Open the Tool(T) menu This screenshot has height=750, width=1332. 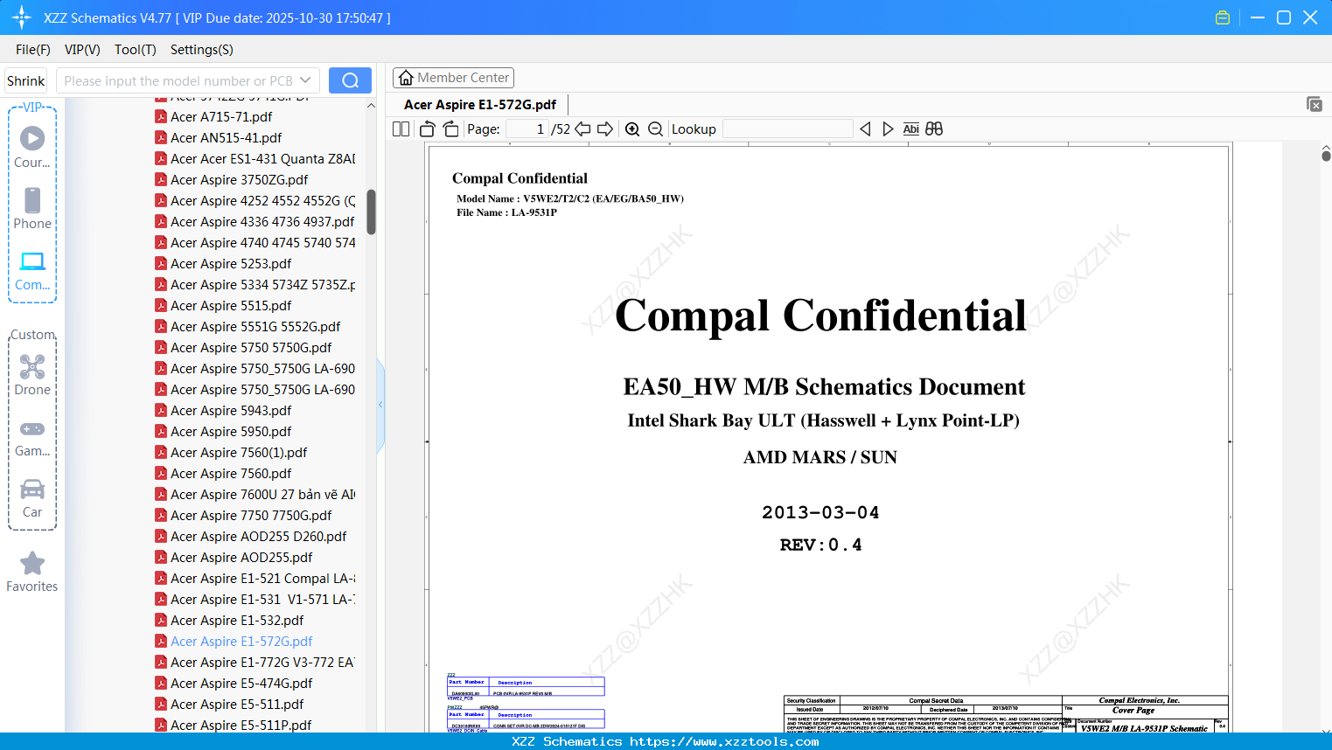[136, 50]
